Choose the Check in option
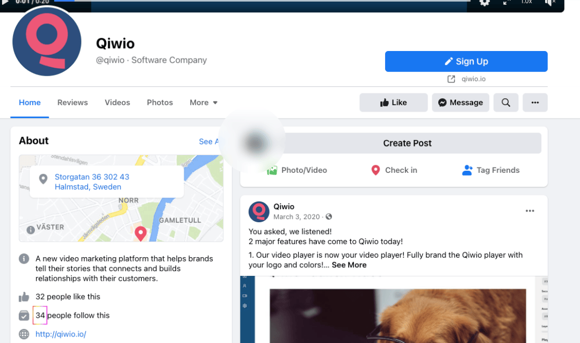Viewport: 580px width, 343px height. (394, 170)
